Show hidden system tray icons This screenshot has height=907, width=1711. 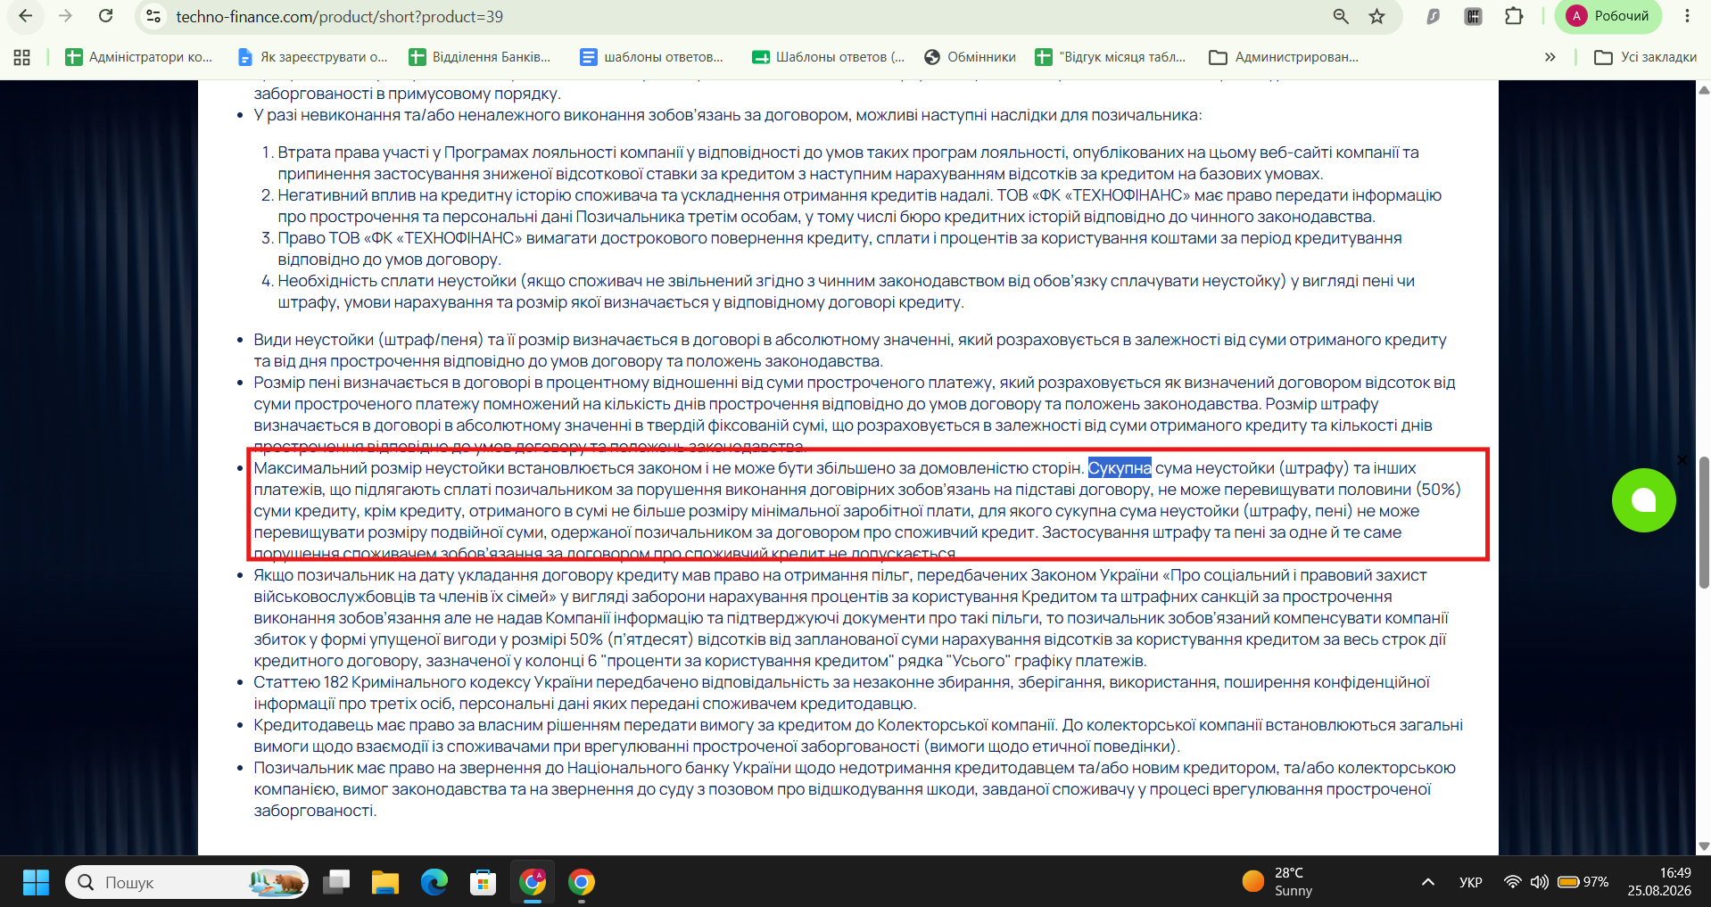1428,882
